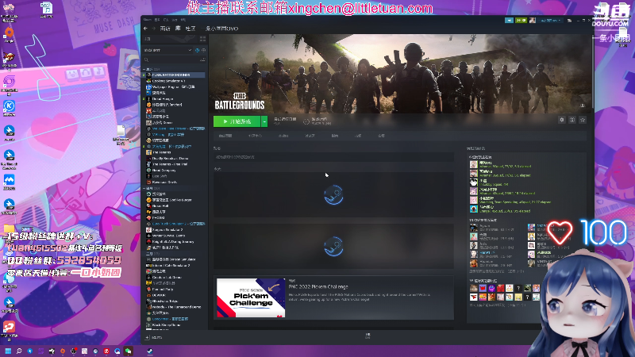Open the 库 (Library) tab

(178, 29)
